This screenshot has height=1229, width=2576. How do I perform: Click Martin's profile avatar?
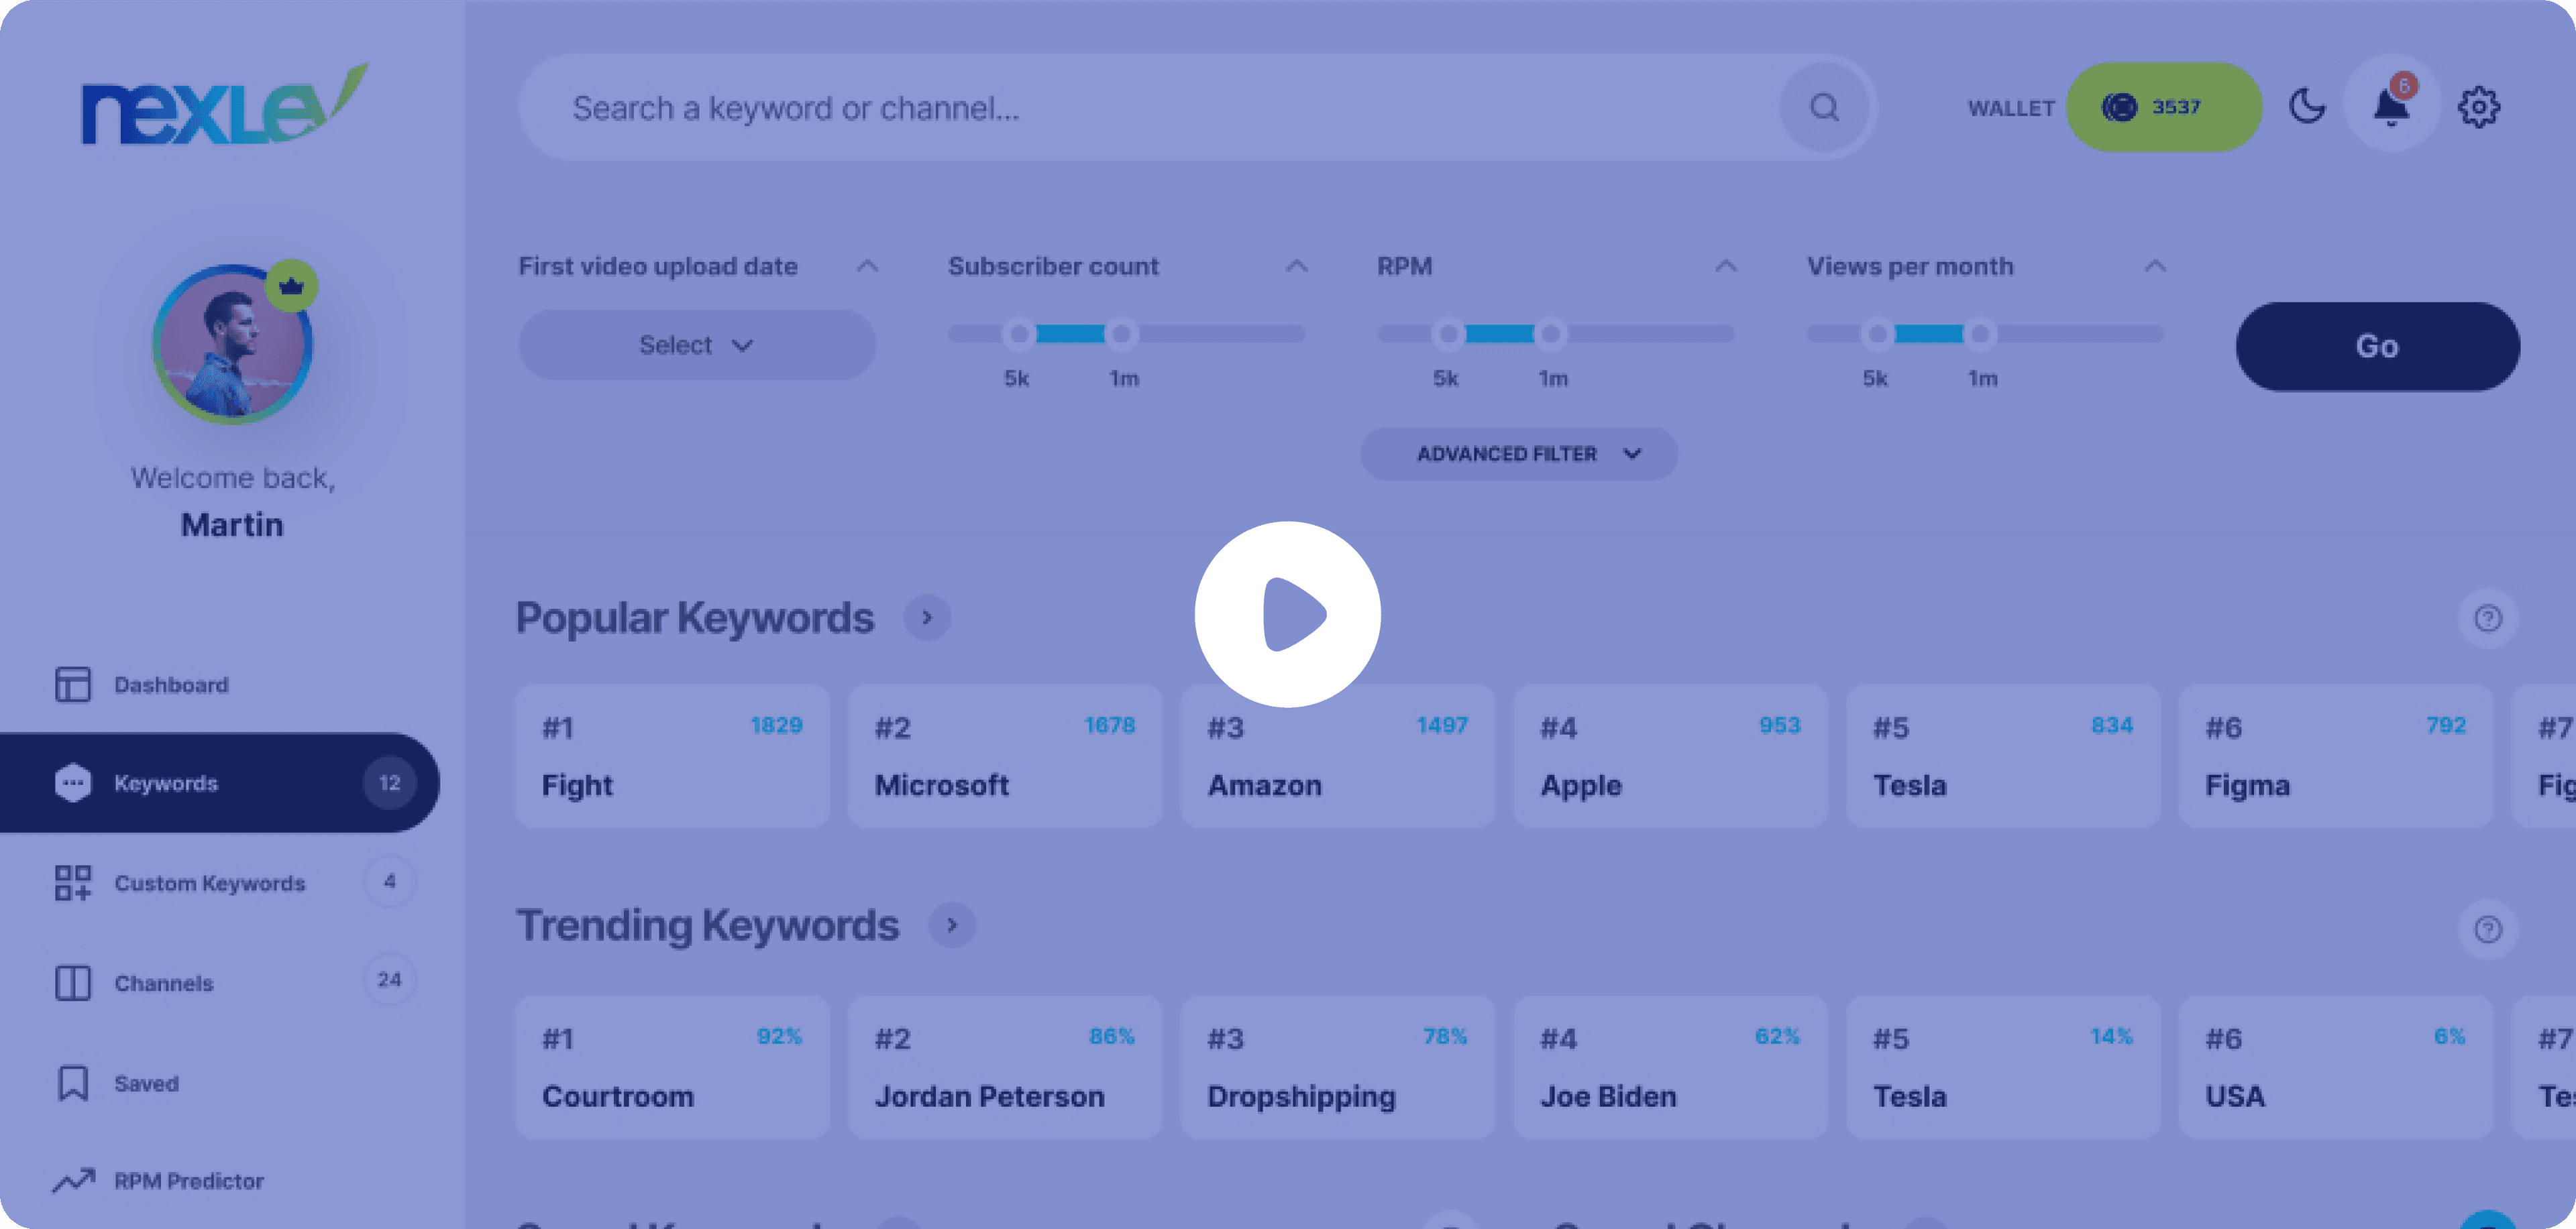pos(232,345)
